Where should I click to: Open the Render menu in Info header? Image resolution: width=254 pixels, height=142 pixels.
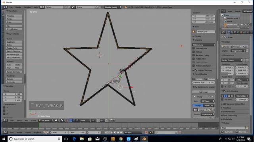coord(18,7)
